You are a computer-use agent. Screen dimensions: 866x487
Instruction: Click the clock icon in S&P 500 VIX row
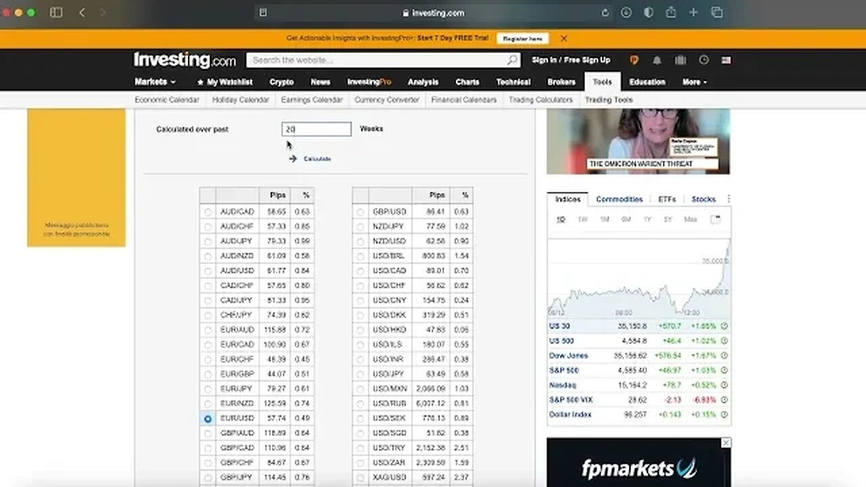(x=724, y=400)
